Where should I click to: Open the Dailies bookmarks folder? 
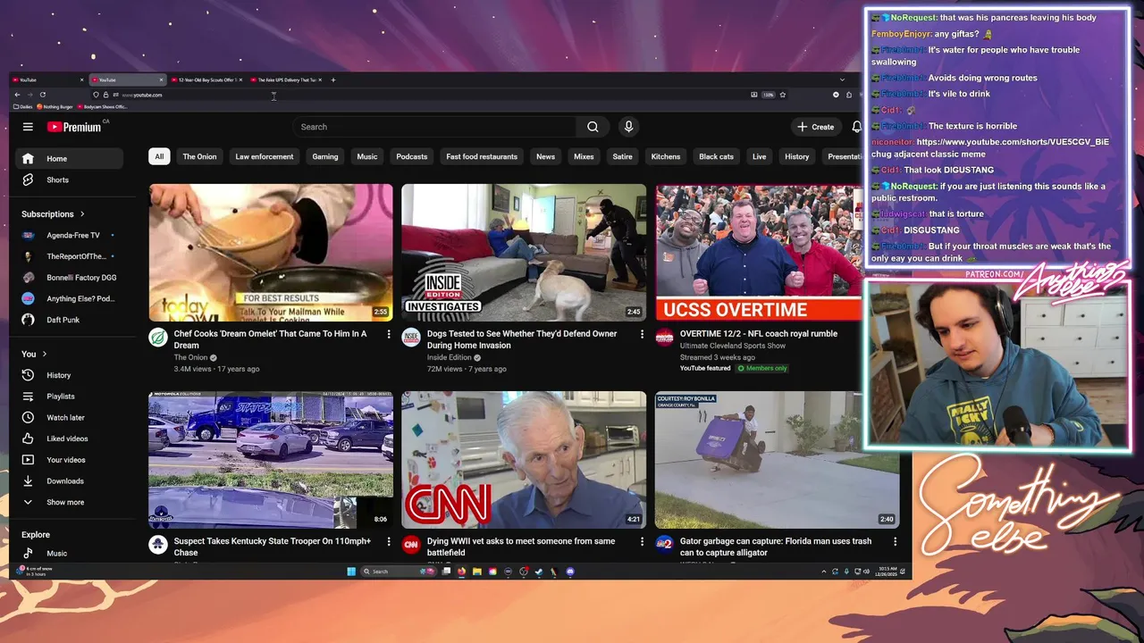tap(24, 106)
